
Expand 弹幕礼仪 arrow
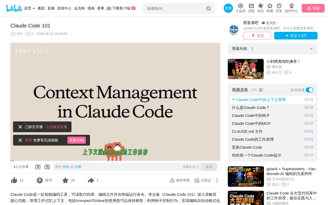[198, 167]
